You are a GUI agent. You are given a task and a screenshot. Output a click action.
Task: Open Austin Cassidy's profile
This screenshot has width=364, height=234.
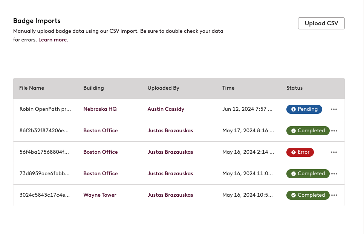[x=166, y=109]
